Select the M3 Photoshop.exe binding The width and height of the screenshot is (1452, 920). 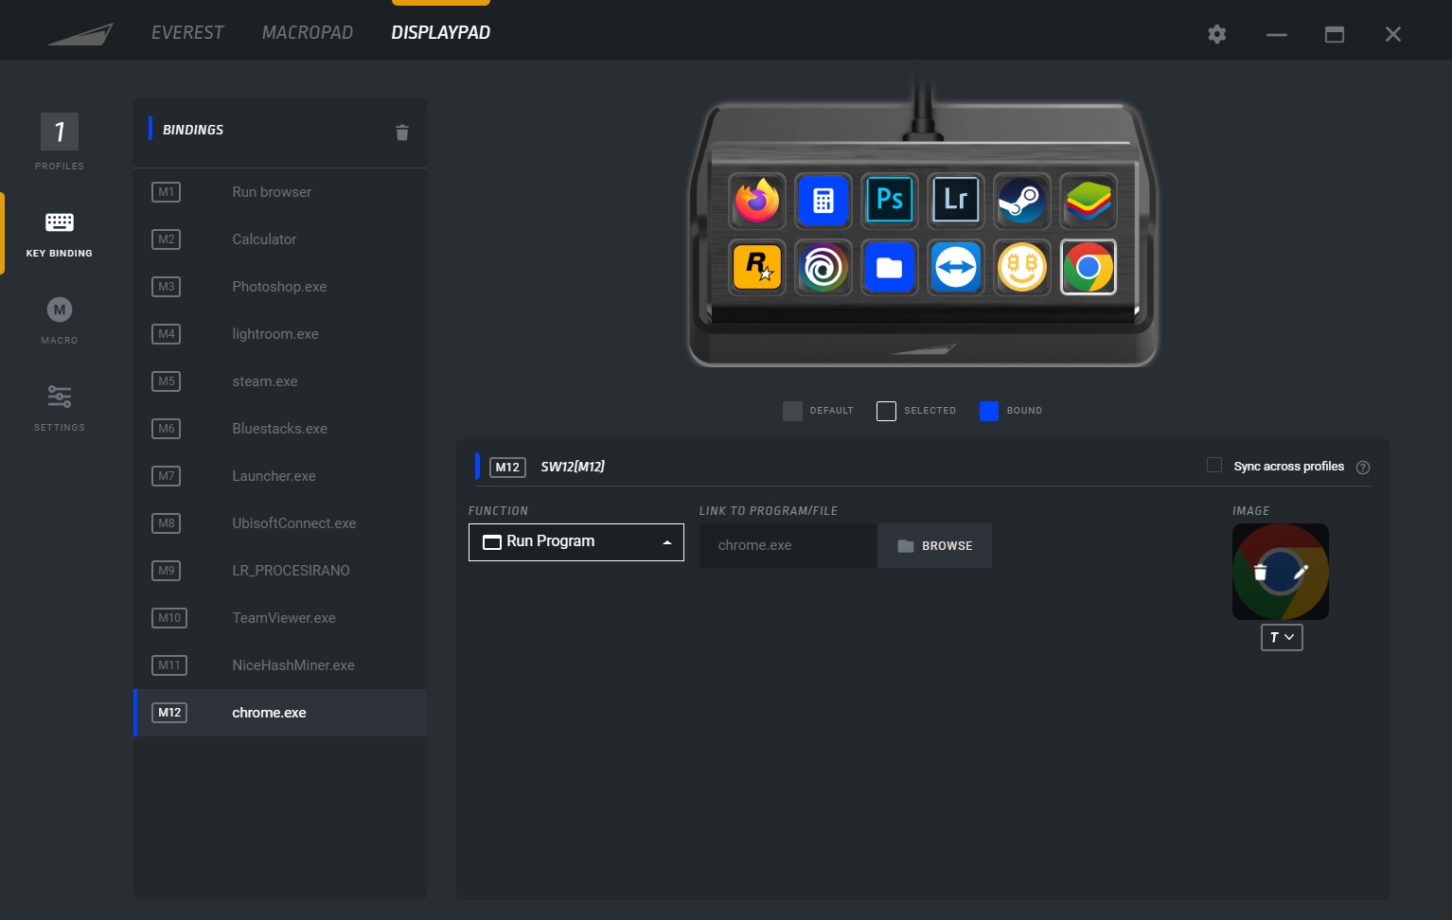click(280, 287)
